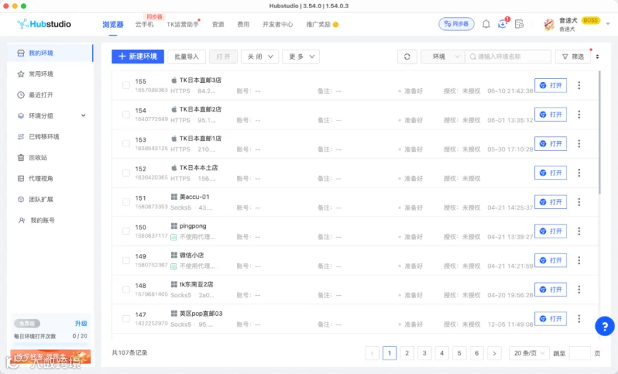Viewport: 618px width, 374px height.
Task: Open more options for row 152
Action: (579, 173)
